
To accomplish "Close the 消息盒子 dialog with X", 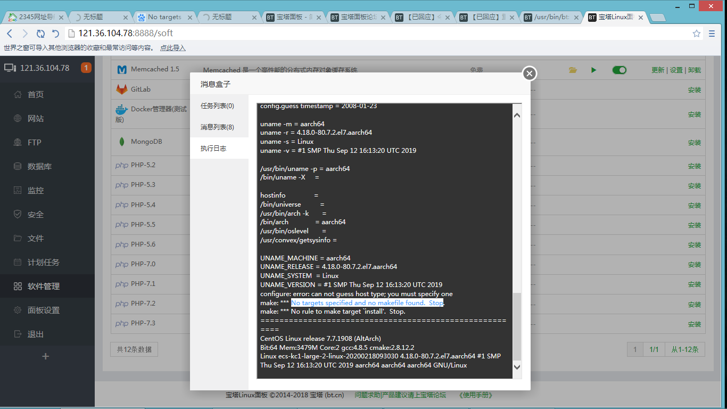I will click(528, 73).
